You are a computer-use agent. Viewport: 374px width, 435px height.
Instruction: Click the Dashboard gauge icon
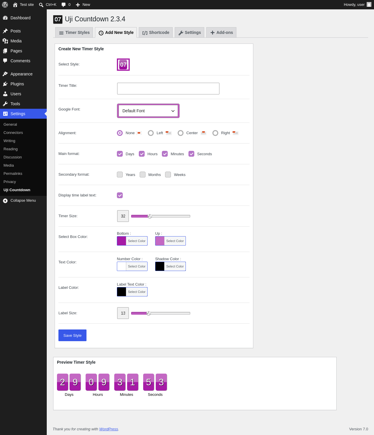click(x=5, y=18)
